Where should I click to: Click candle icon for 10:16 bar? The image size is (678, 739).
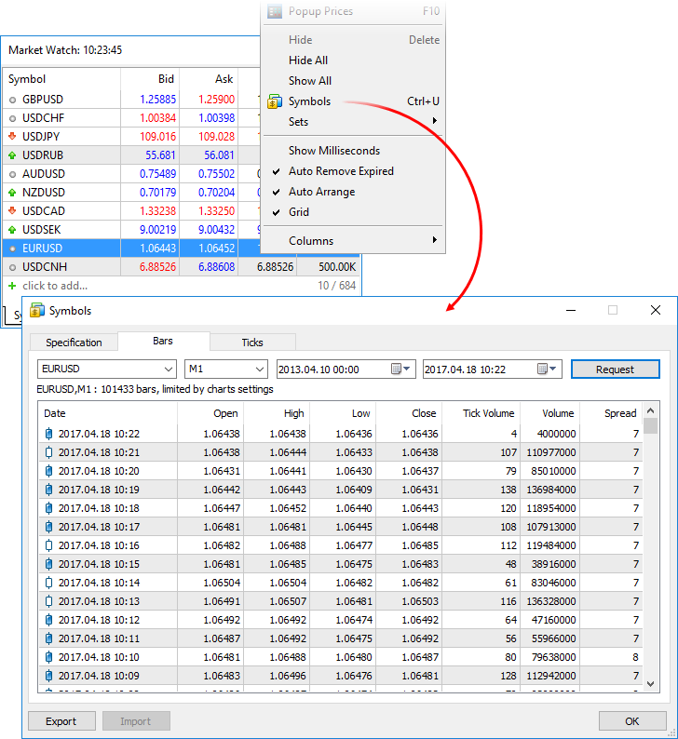[48, 545]
